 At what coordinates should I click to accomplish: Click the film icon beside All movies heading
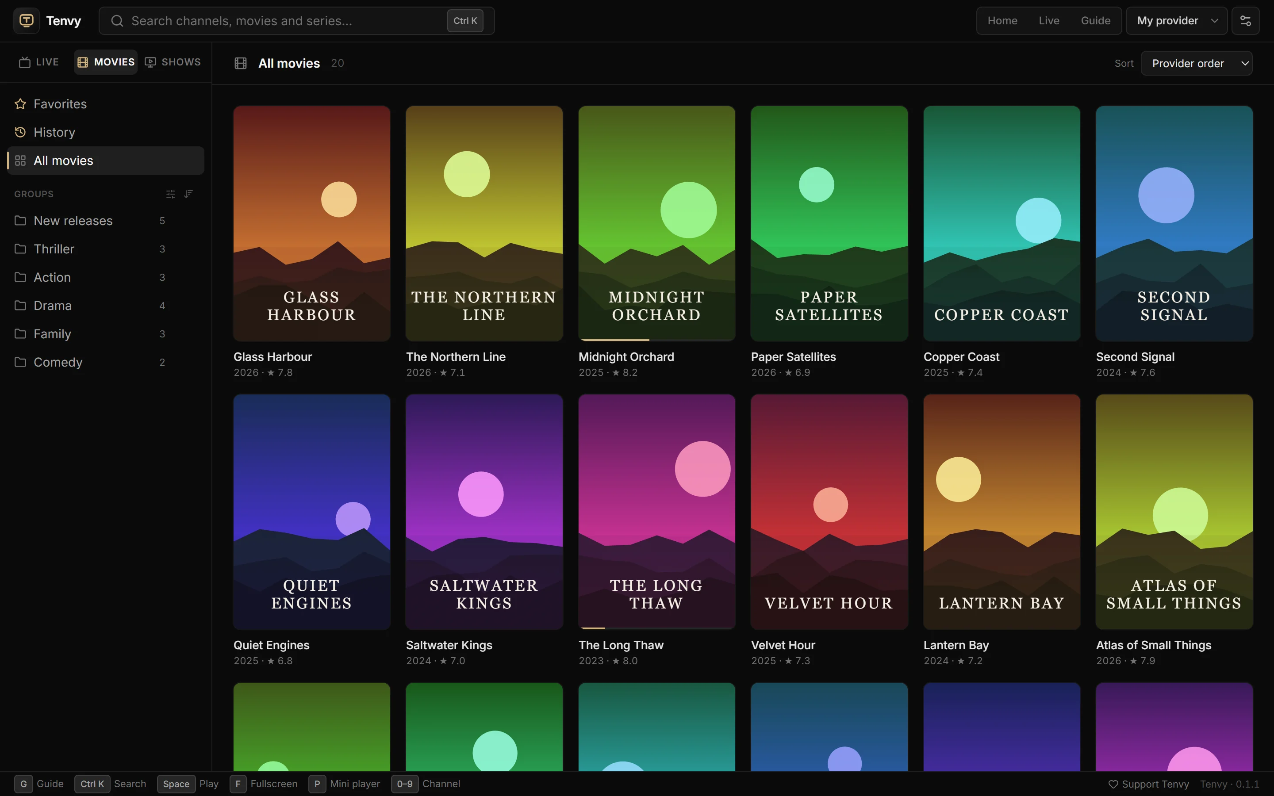pos(241,63)
